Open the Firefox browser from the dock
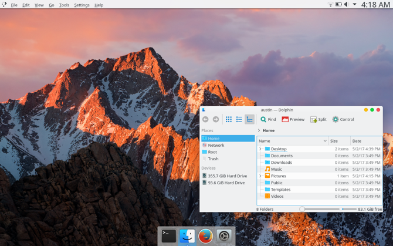Image resolution: width=393 pixels, height=246 pixels. [x=205, y=236]
